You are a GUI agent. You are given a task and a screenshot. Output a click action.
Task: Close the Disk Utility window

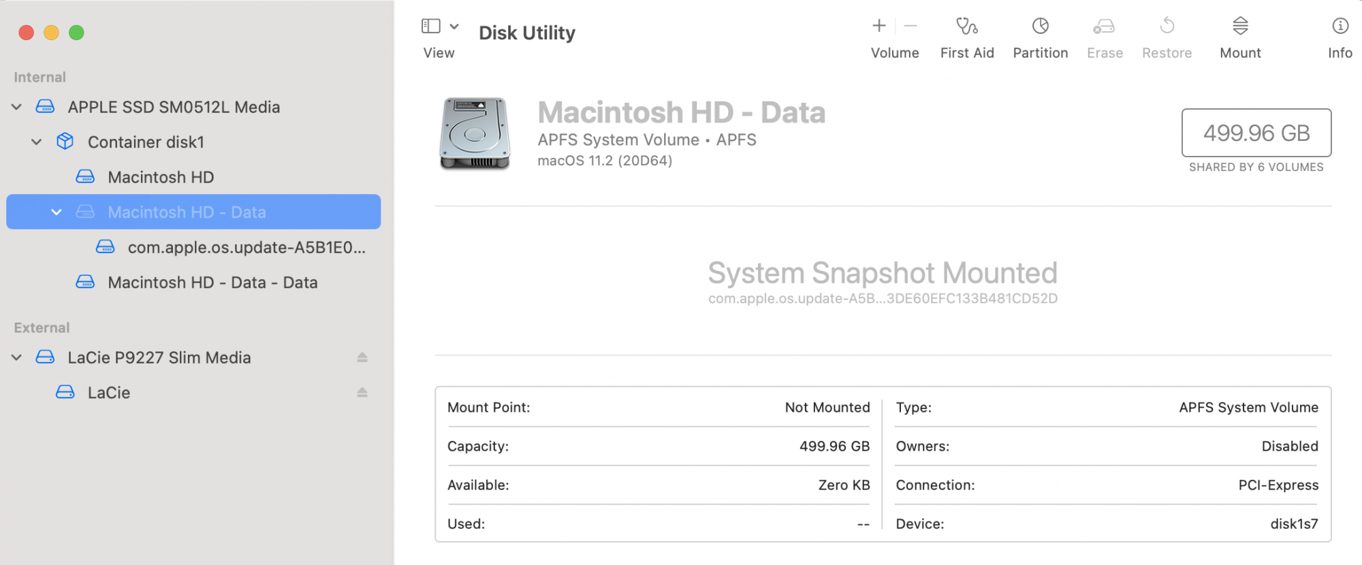point(27,33)
